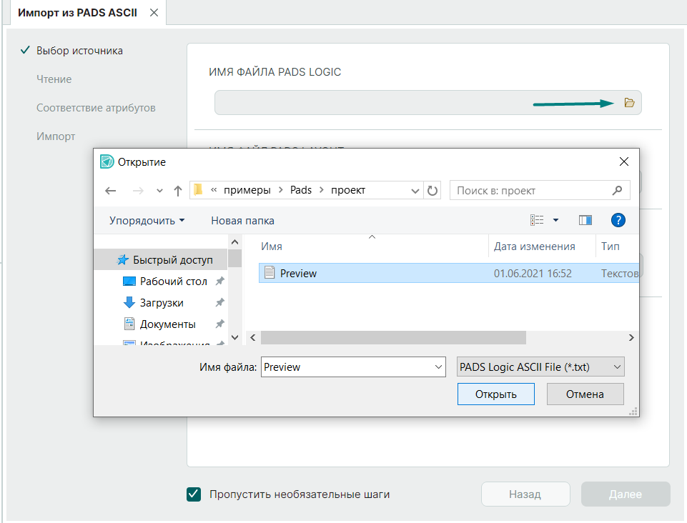Image resolution: width=687 pixels, height=523 pixels.
Task: Go up one folder level with up arrow
Action: click(x=178, y=191)
